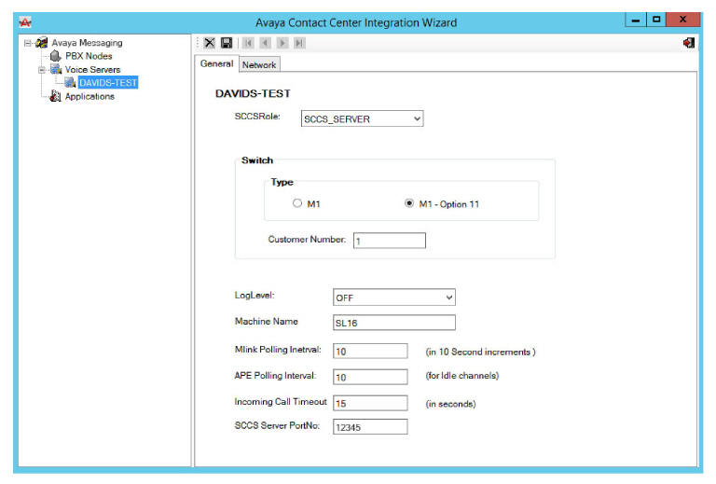Click the DAVIDS-TEST heading text
This screenshot has width=716, height=484.
(253, 93)
